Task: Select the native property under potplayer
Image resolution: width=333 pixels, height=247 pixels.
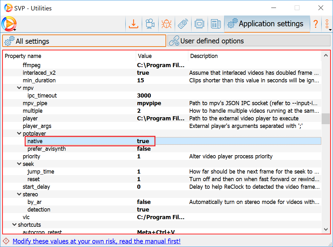Action: tap(162, 141)
